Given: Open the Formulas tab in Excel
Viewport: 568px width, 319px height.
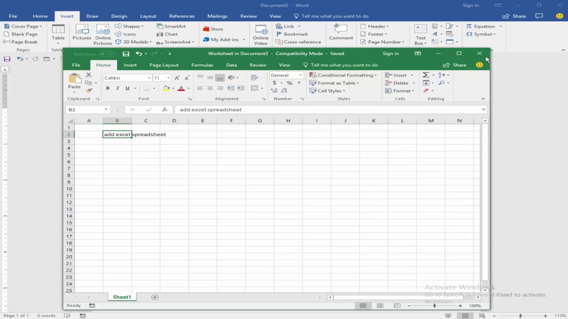Looking at the screenshot, I should [x=202, y=65].
